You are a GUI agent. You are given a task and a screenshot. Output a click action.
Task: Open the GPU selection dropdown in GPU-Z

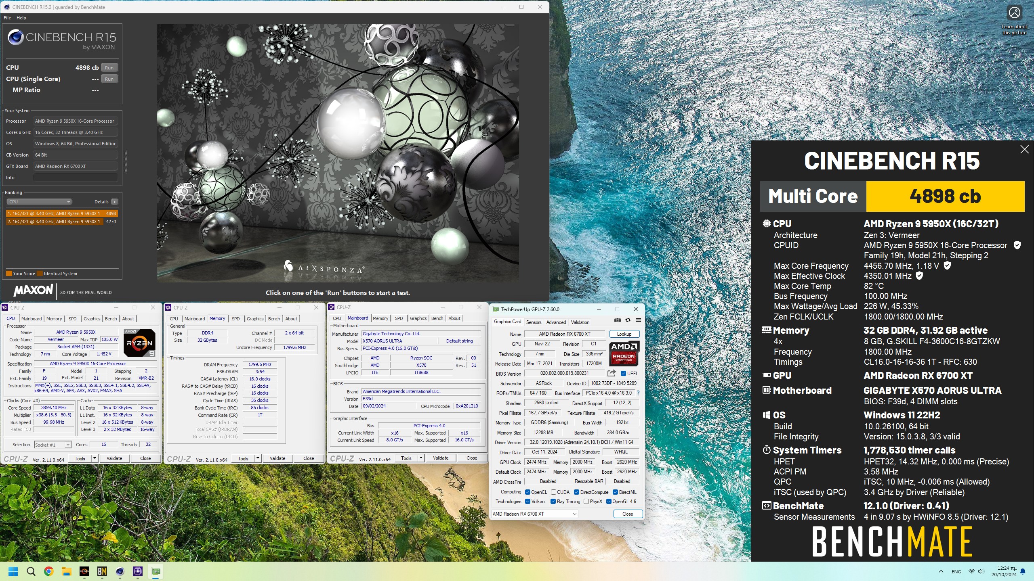(535, 514)
